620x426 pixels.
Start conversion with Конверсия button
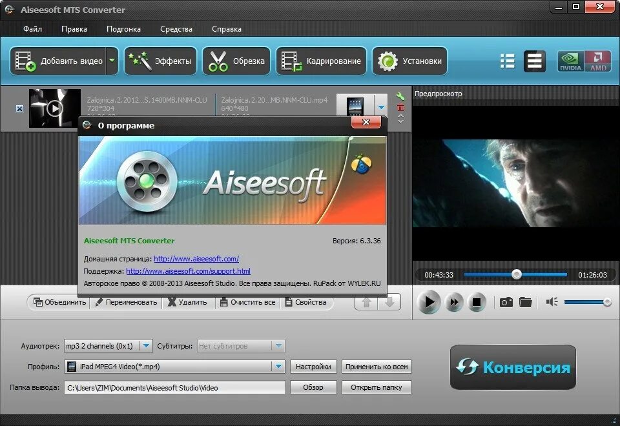coord(513,367)
